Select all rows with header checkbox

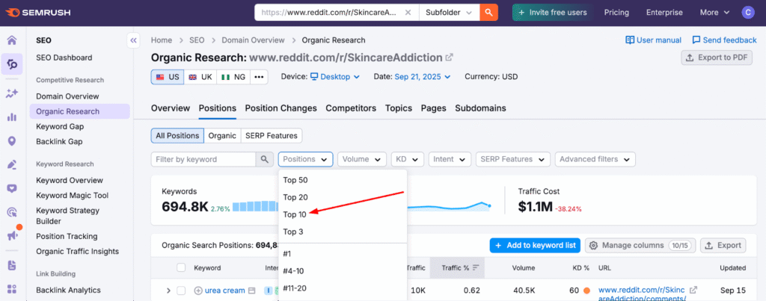click(x=181, y=267)
